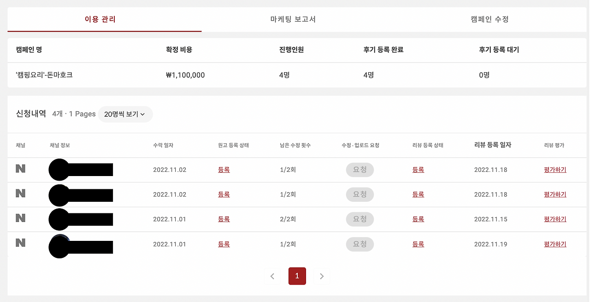Select the Naver icon in the third row
Image resolution: width=590 pixels, height=302 pixels.
[x=20, y=219]
